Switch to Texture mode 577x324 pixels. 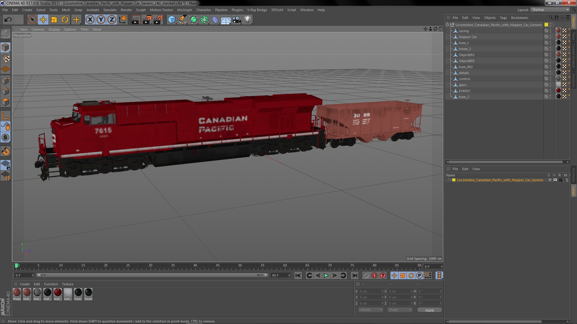(x=5, y=58)
